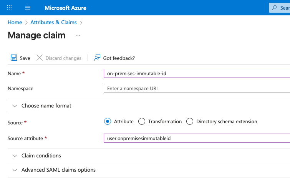This screenshot has width=290, height=182.
Task: Expand the Claim conditions section
Action: point(15,156)
